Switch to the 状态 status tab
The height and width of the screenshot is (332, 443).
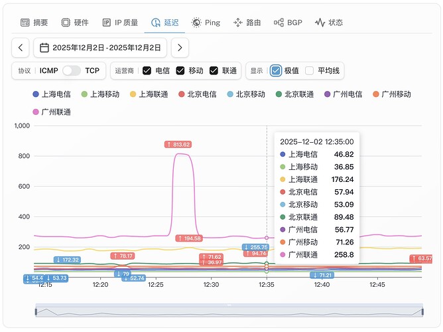329,23
